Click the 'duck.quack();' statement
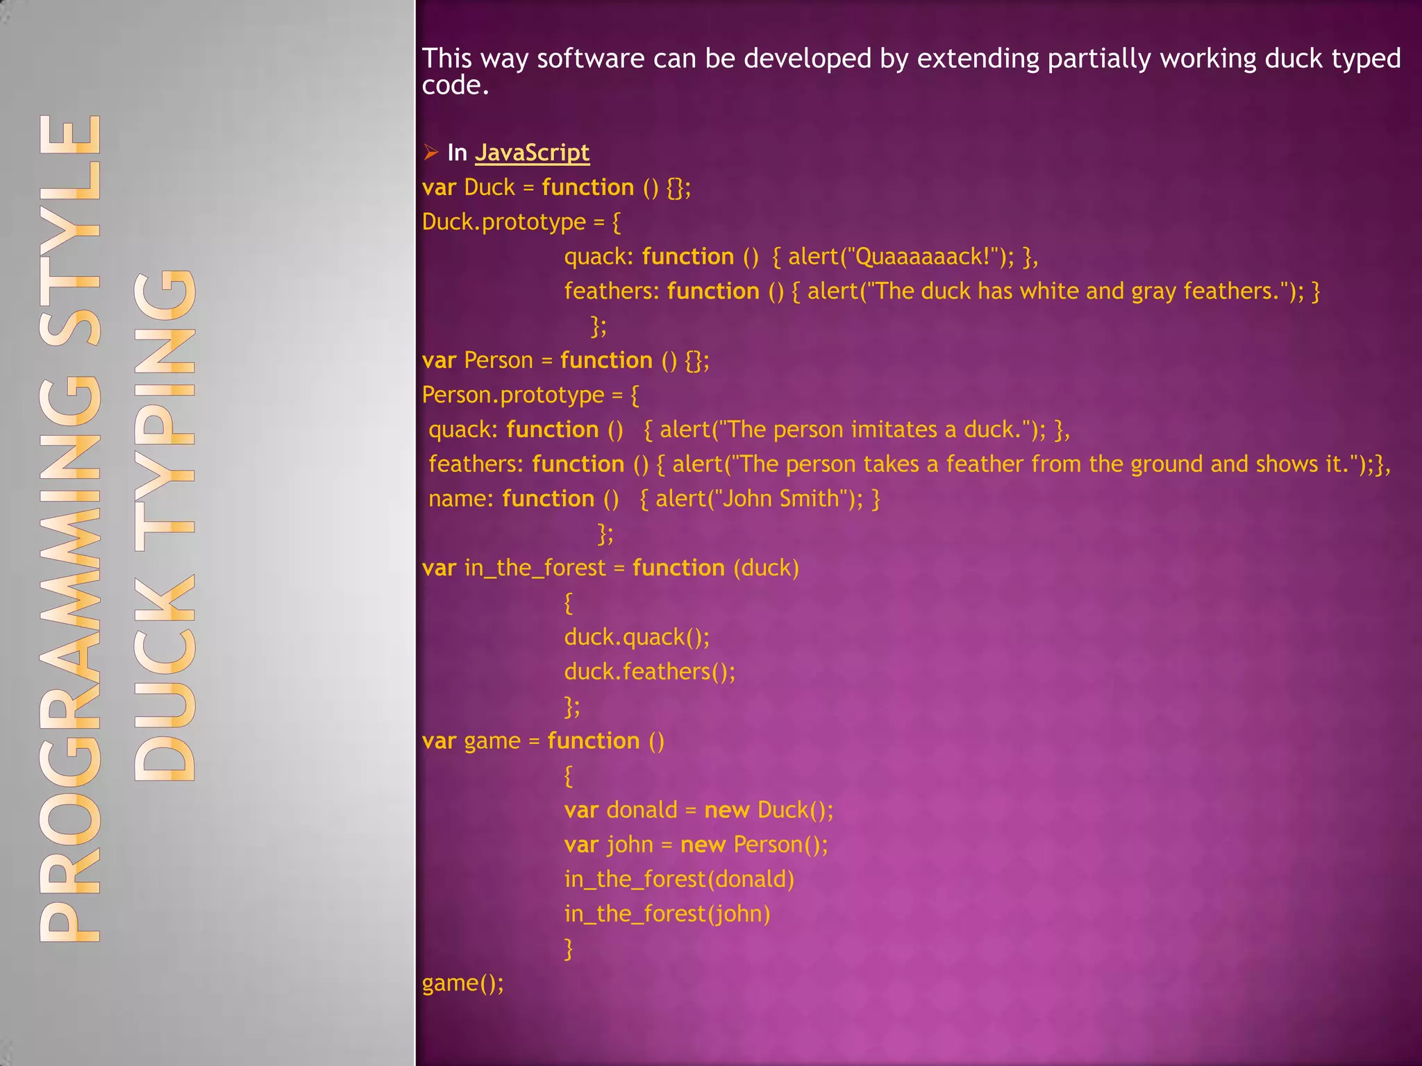1422x1066 pixels. click(637, 637)
